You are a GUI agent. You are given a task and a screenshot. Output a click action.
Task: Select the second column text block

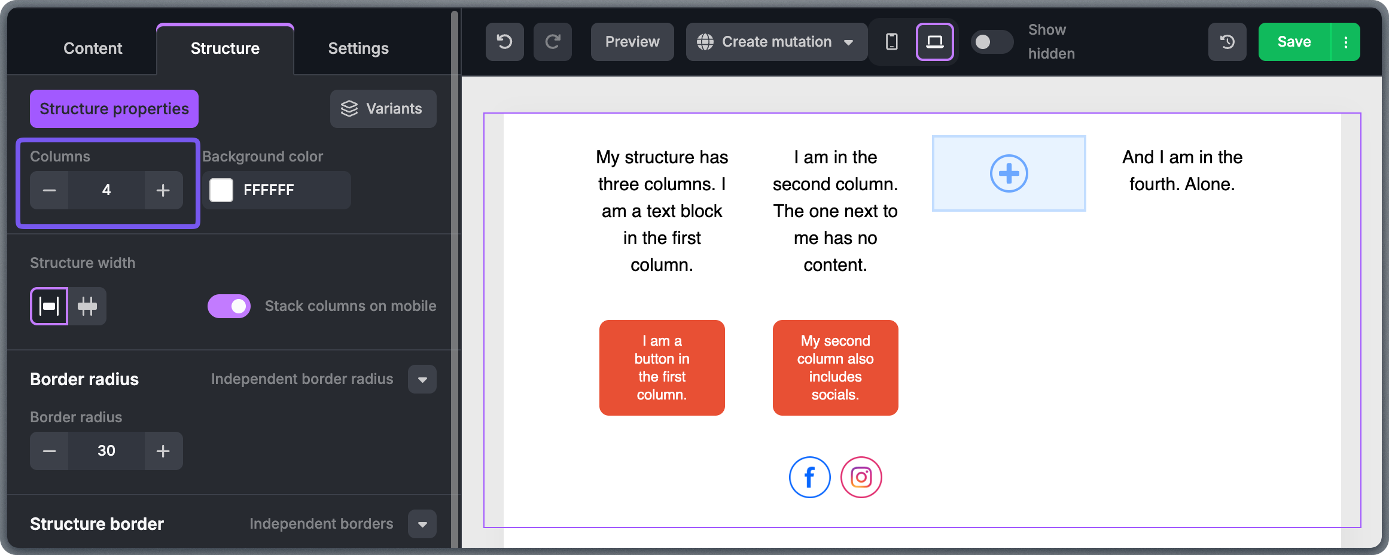tap(836, 211)
